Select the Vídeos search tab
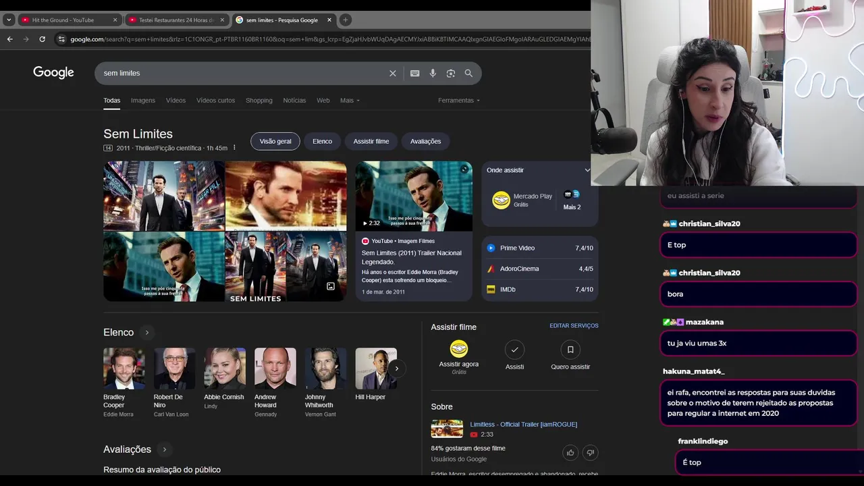 coord(175,101)
